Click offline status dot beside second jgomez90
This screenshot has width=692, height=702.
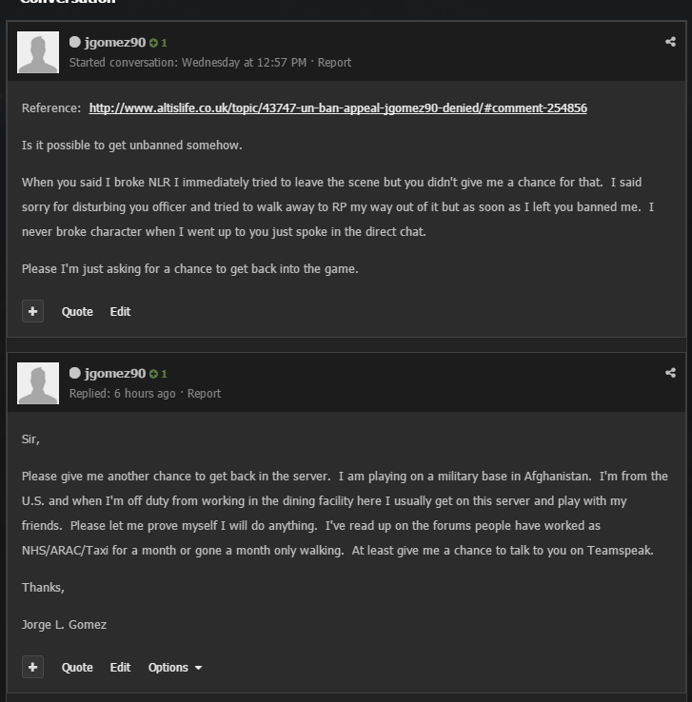coord(75,373)
